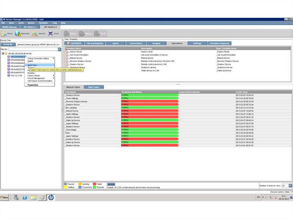Sort by the Create Time column header

point(263,92)
